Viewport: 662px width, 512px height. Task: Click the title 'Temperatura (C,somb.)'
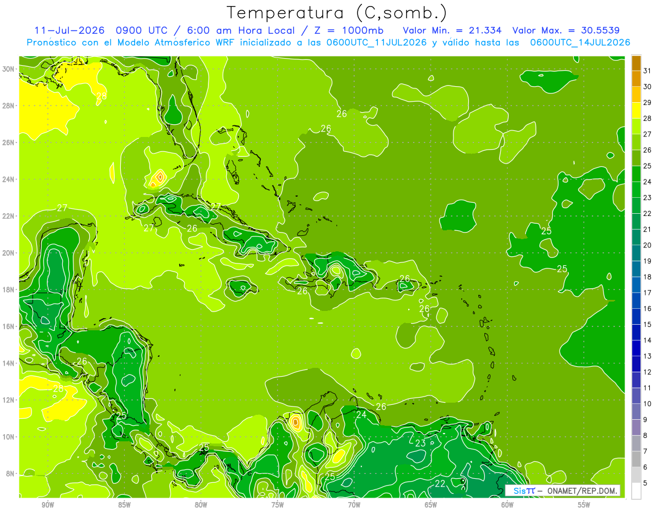coord(337,13)
